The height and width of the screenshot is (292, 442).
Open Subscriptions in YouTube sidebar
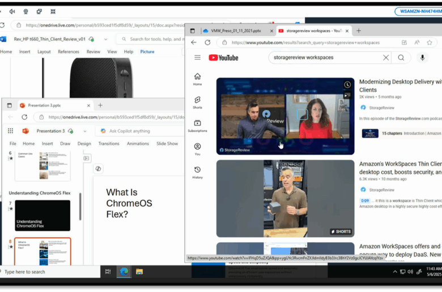[197, 126]
